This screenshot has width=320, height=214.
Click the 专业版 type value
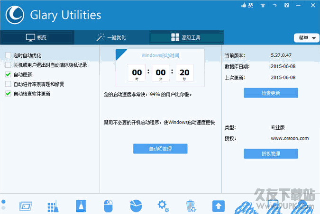(277, 127)
